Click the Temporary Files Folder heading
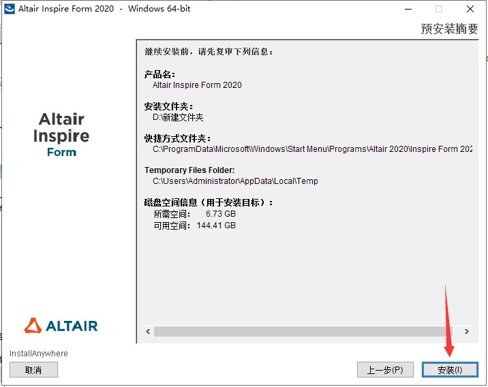 [x=189, y=170]
